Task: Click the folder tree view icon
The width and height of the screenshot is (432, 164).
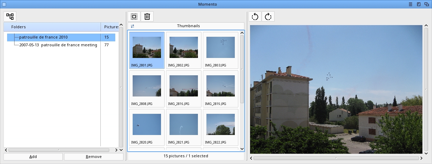Action: point(10,16)
